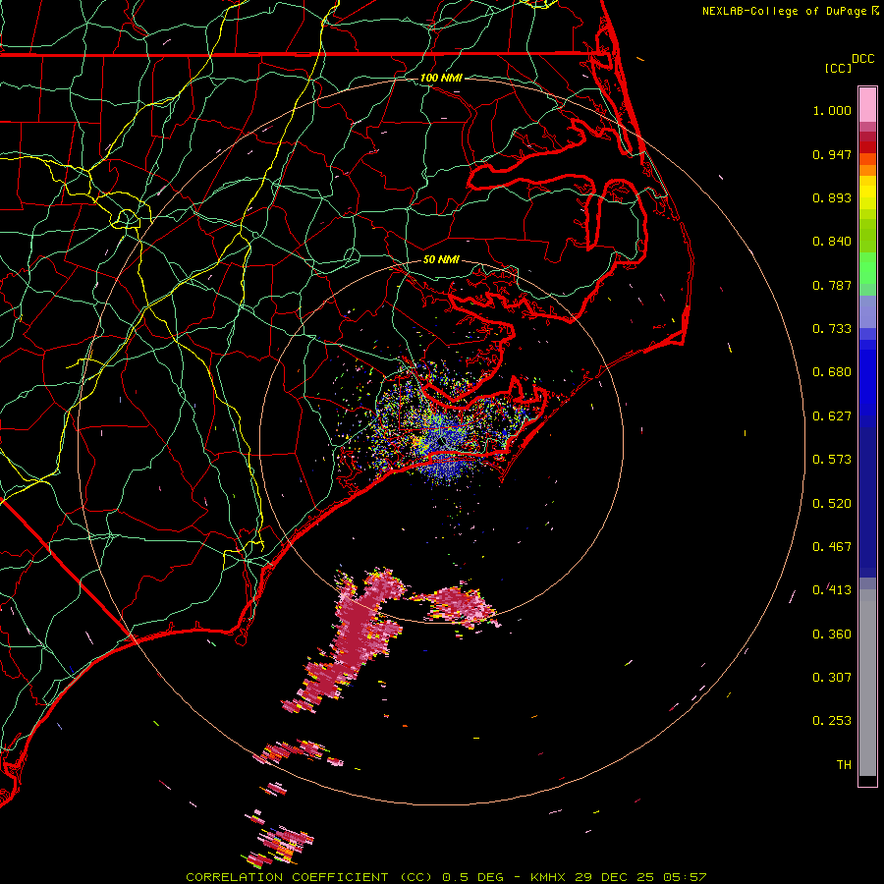Click the 0.253 scale value
The width and height of the screenshot is (884, 884).
832,721
